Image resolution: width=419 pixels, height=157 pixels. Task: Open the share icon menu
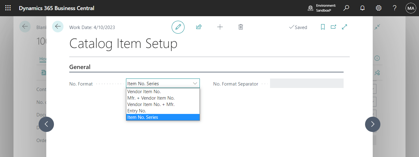[x=199, y=27]
